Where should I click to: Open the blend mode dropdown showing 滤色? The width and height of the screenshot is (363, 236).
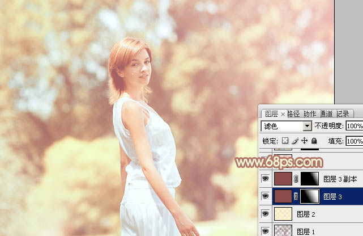click(x=286, y=126)
